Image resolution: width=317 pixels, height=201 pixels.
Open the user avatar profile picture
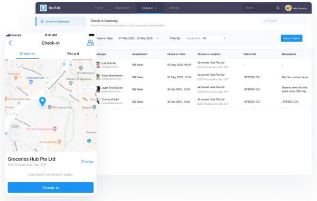click(x=288, y=8)
